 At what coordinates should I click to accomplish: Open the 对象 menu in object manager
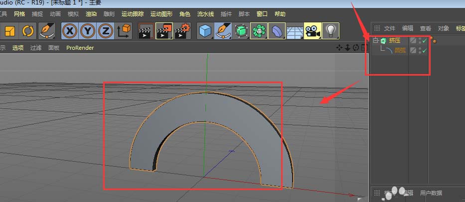(443, 28)
